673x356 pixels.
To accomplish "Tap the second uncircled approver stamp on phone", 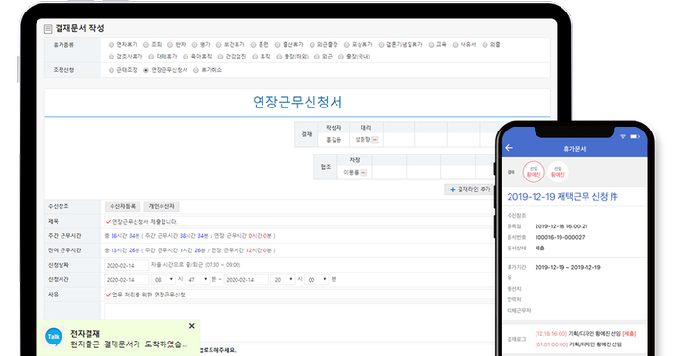I will pos(558,172).
